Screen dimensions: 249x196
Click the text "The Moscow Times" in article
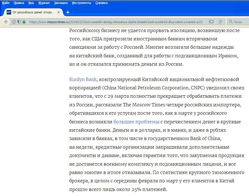[x=144, y=105]
